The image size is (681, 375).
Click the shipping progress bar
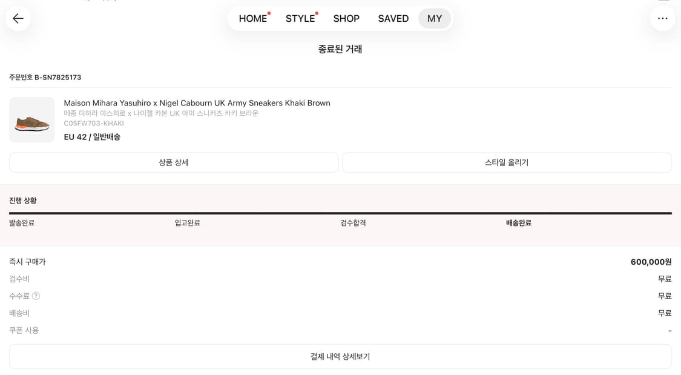pyautogui.click(x=339, y=213)
